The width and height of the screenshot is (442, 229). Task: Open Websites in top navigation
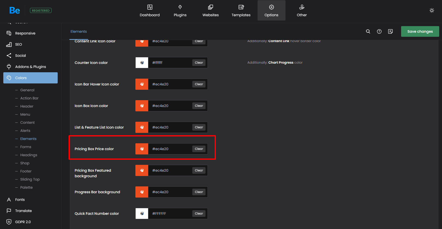click(210, 11)
